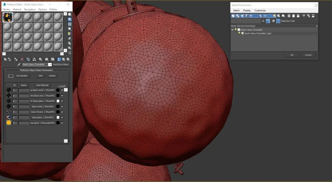Click the eyedropper pick material icon
This screenshot has height=182, width=332.
(x=19, y=64)
